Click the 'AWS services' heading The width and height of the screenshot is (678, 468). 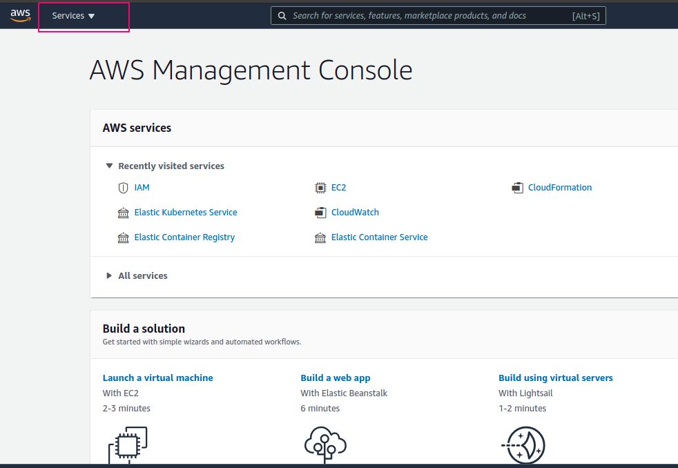point(137,128)
